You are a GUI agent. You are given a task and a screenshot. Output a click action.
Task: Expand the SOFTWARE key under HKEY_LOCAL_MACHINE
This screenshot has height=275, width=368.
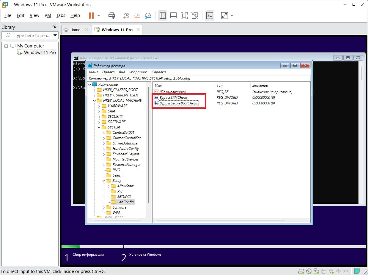[99, 122]
